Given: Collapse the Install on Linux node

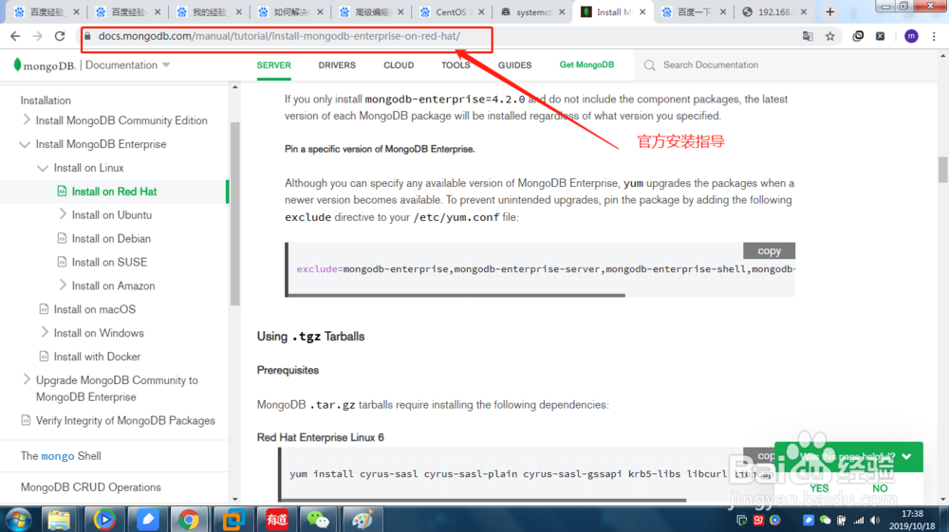Looking at the screenshot, I should click(43, 168).
